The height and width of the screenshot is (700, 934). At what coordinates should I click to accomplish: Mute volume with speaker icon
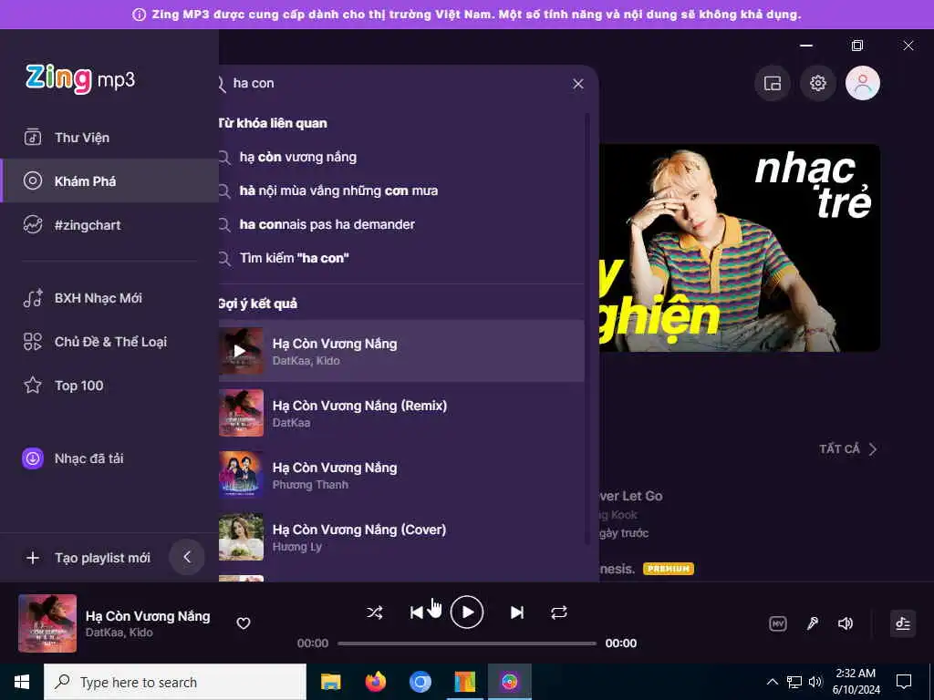(846, 623)
